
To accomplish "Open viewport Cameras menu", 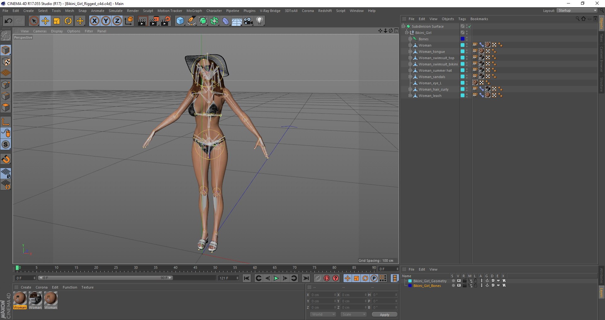I will [x=40, y=31].
